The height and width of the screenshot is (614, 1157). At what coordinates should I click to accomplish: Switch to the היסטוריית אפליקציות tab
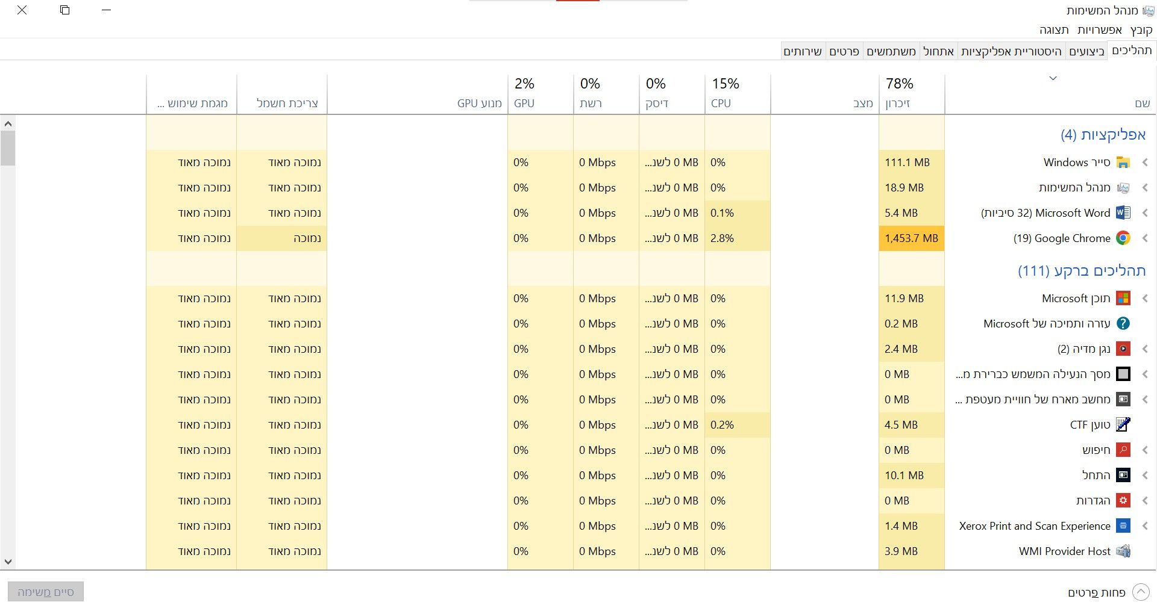1011,52
